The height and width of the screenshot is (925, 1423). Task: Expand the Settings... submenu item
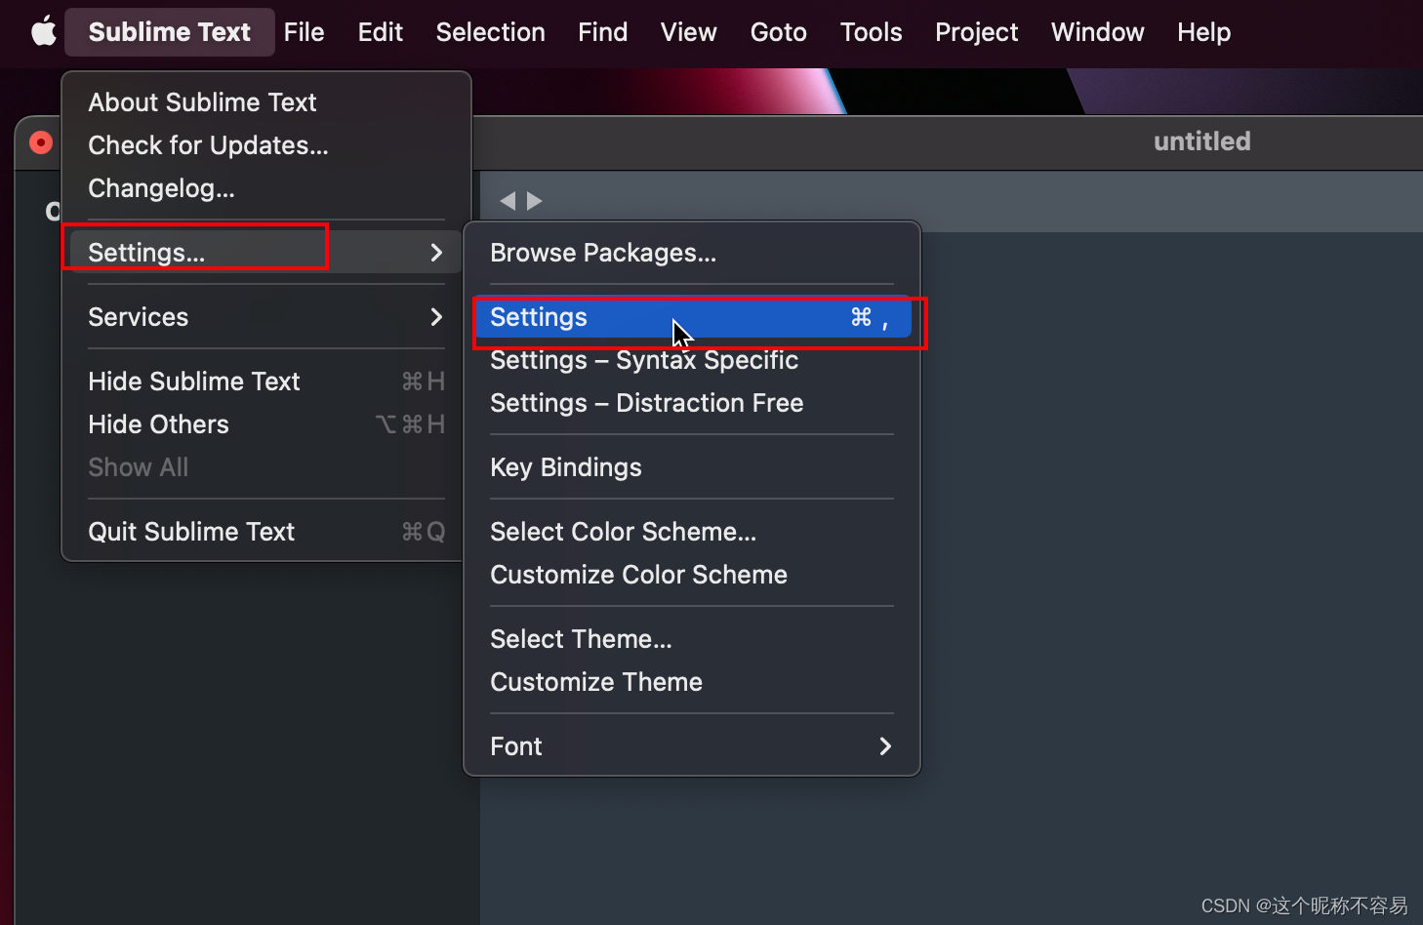[x=266, y=253]
